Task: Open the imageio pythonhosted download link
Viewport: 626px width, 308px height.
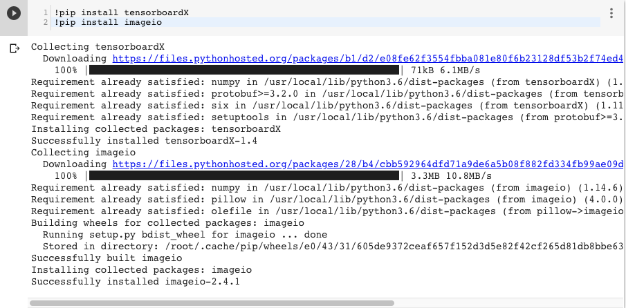Action: 368,164
